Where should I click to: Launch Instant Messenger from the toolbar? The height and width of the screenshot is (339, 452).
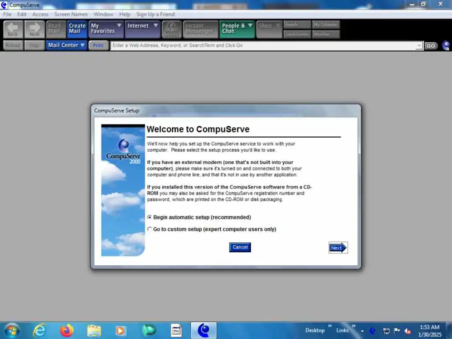[x=201, y=30]
